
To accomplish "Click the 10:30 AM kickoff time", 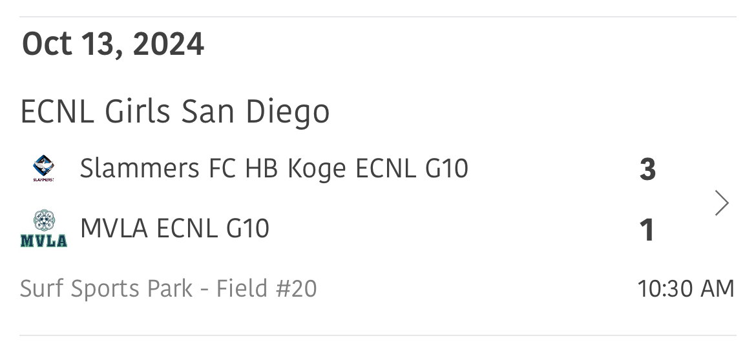I will (x=686, y=288).
